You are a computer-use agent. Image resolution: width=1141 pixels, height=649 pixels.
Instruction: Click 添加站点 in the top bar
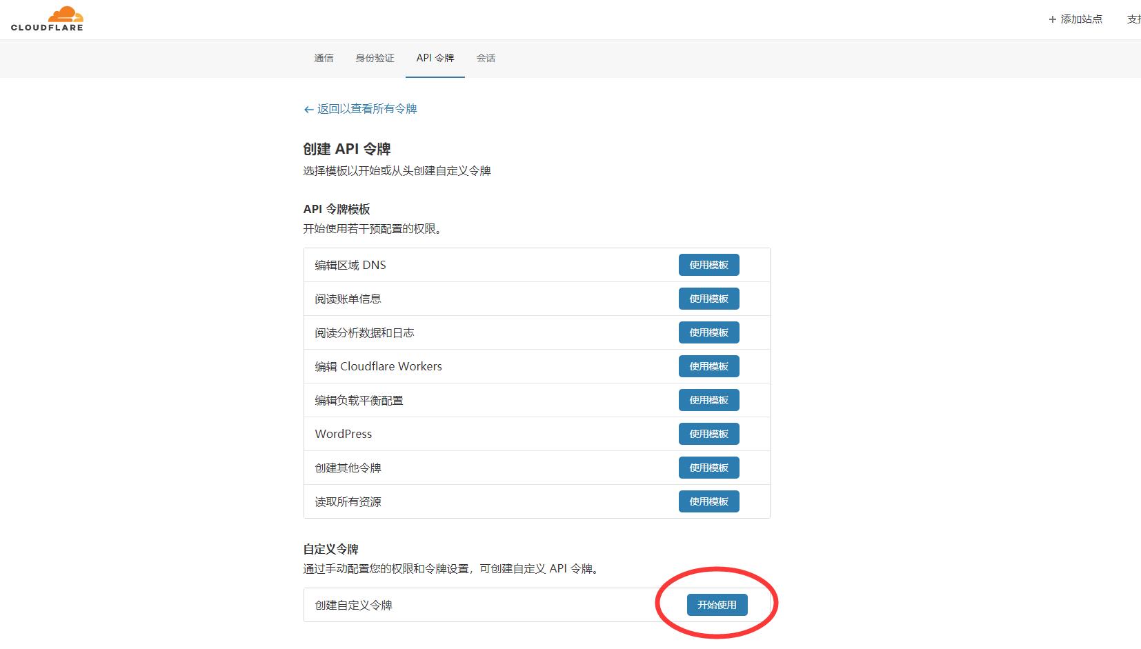1081,19
